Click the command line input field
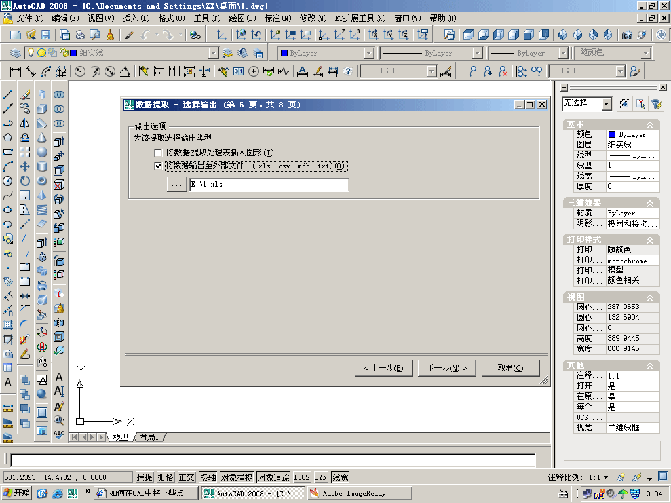The height and width of the screenshot is (503, 671). pos(273,460)
